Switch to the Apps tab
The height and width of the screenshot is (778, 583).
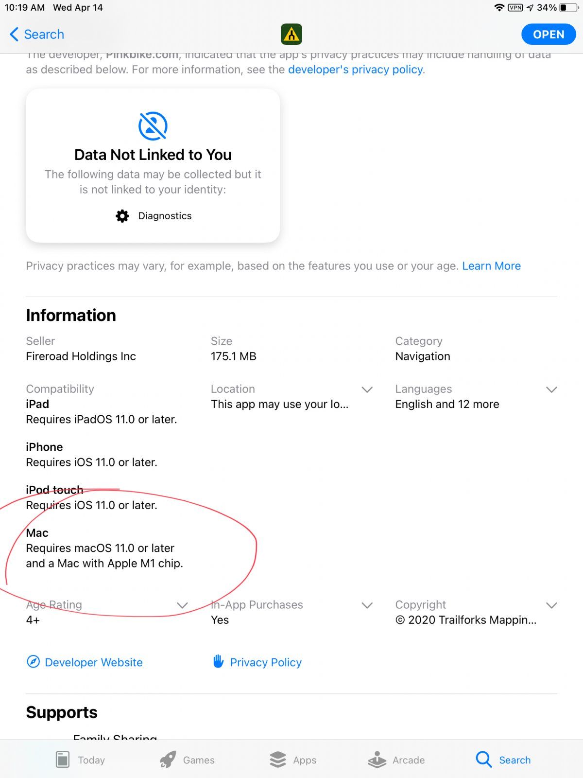tap(293, 760)
